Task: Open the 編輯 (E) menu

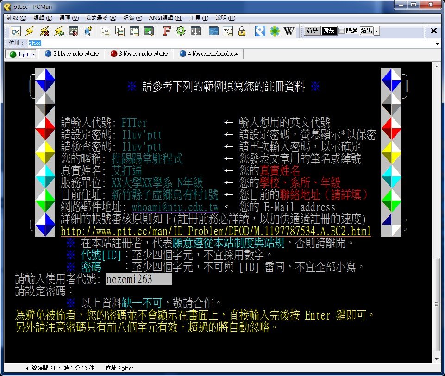Action: (43, 18)
